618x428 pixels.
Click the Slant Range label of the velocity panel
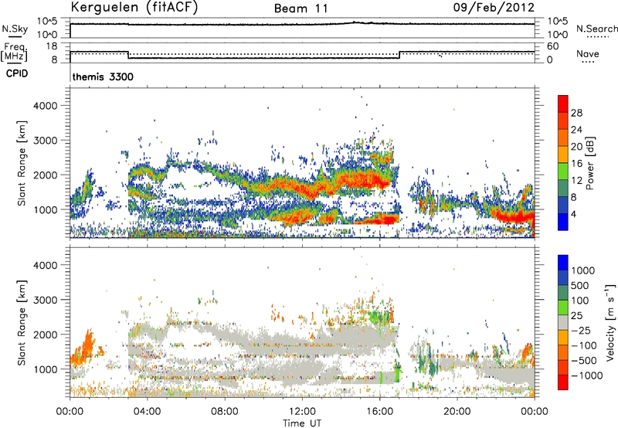[22, 323]
